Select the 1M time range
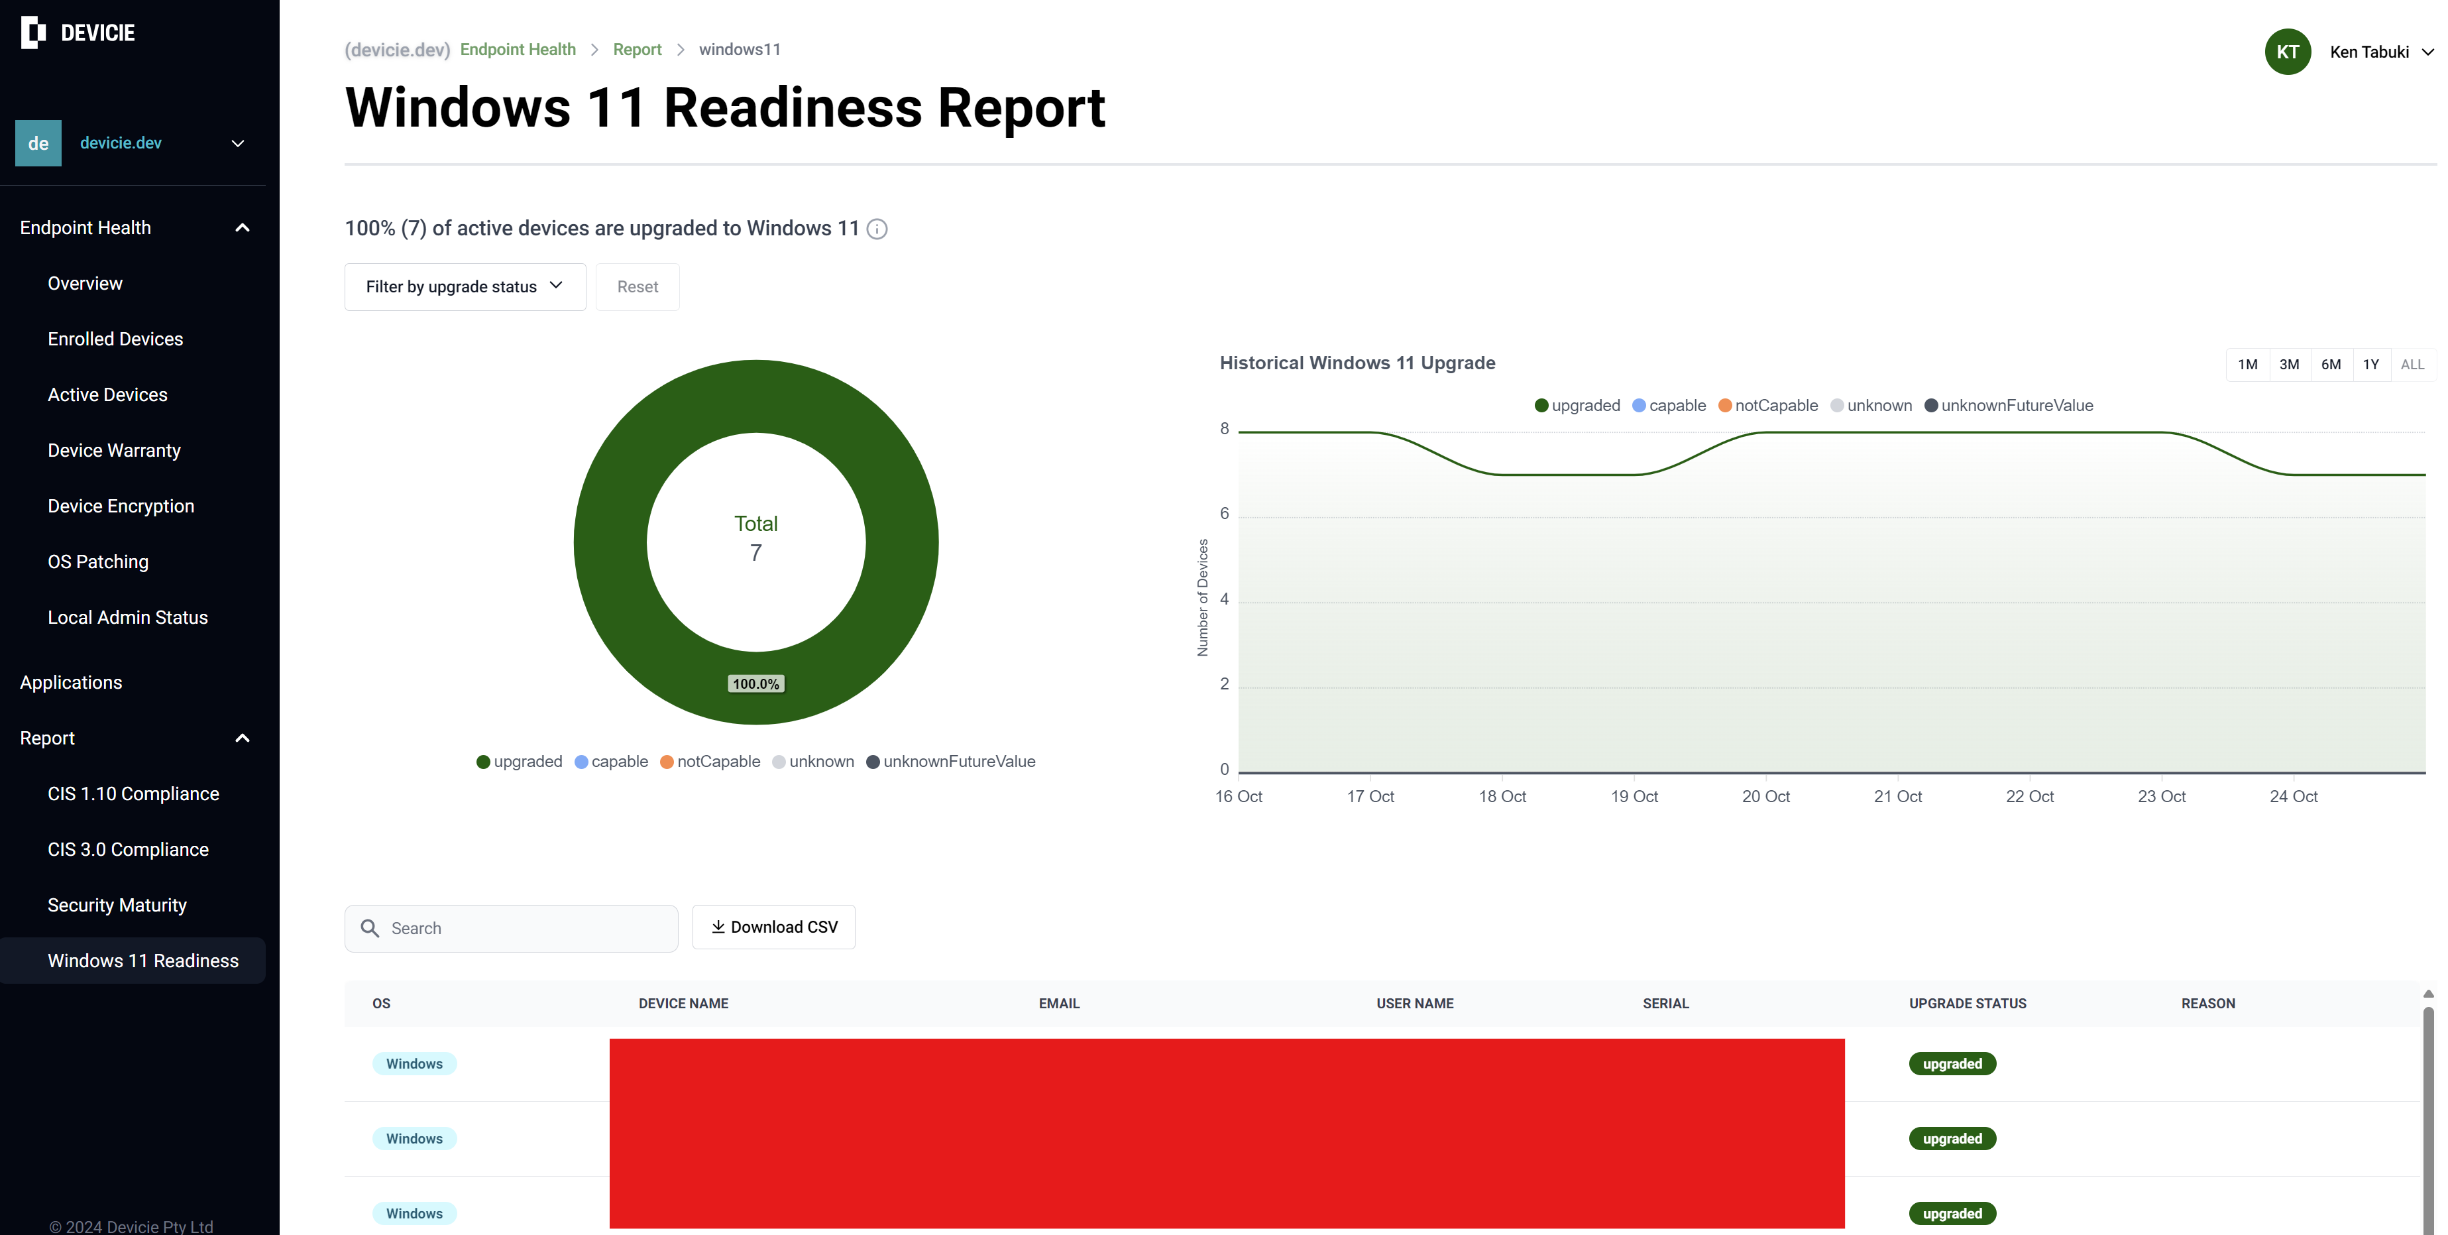2448x1235 pixels. click(x=2247, y=365)
